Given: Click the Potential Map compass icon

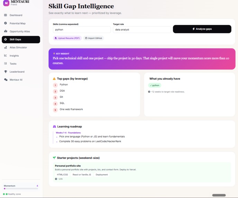Looking at the screenshot, I should (x=6, y=23).
